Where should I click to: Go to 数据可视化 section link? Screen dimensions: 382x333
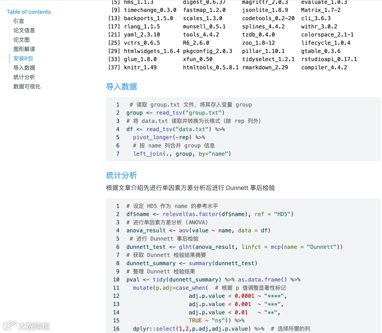(x=27, y=87)
